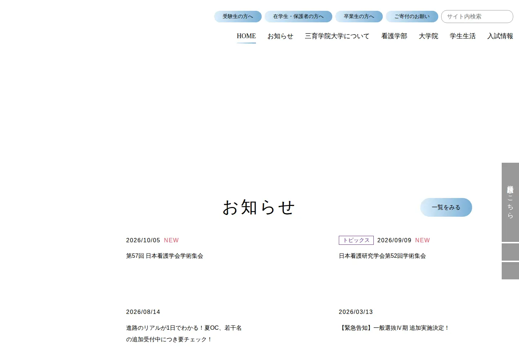Open the 日本看護研究学会第52回学術集会 news item

pyautogui.click(x=382, y=256)
